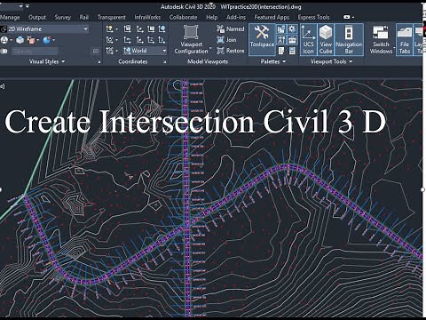The width and height of the screenshot is (426, 320).
Task: Open the ribbon minimize options dropdown arrow
Action: pyautogui.click(x=353, y=17)
